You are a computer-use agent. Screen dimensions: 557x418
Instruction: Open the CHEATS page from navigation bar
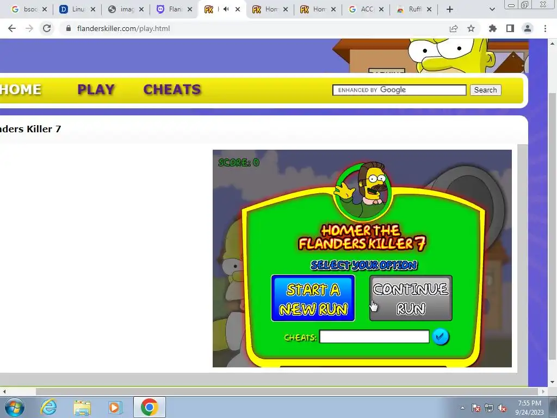[x=172, y=90]
